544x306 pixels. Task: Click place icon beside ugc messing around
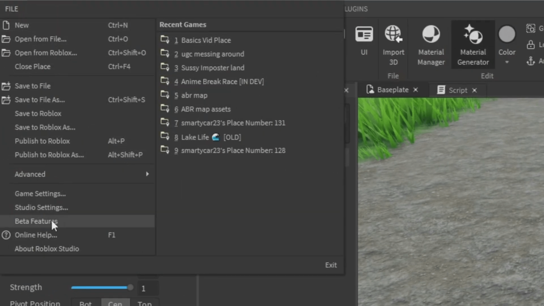pyautogui.click(x=165, y=54)
